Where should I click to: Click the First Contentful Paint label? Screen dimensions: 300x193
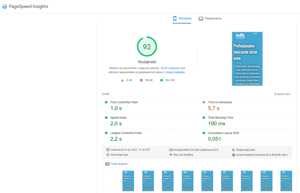[x=124, y=102]
